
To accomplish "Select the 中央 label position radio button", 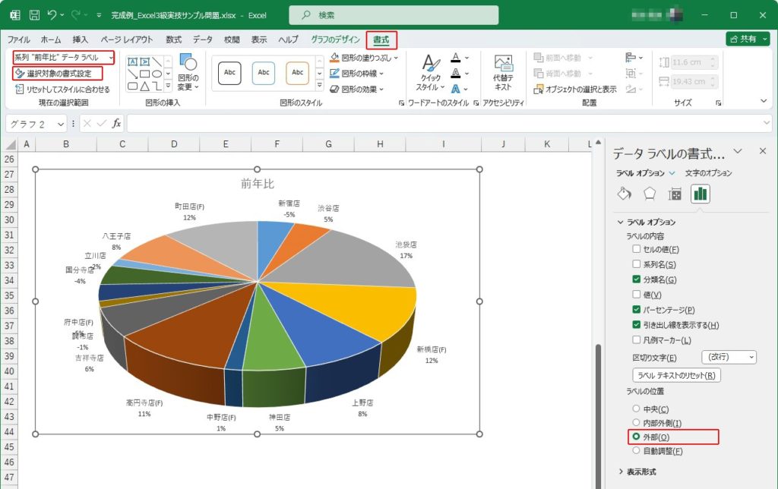I will pyautogui.click(x=637, y=409).
